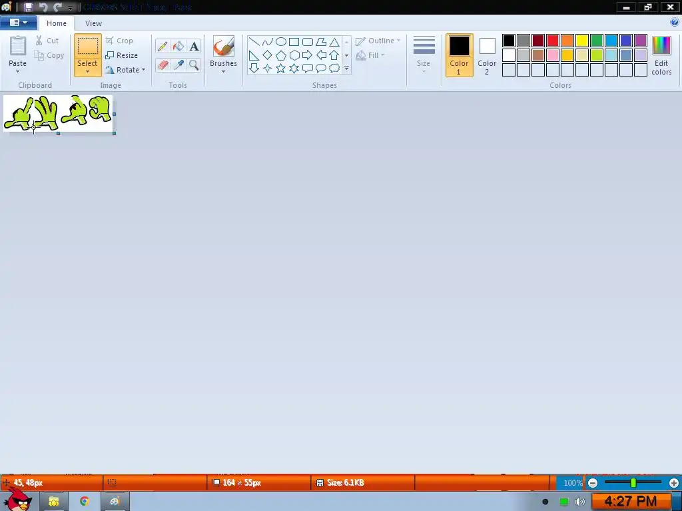Click the Save icon in title bar
682x511 pixels.
(28, 7)
